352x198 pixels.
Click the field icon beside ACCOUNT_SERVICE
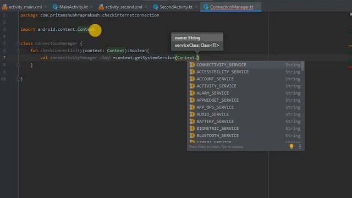coord(192,79)
